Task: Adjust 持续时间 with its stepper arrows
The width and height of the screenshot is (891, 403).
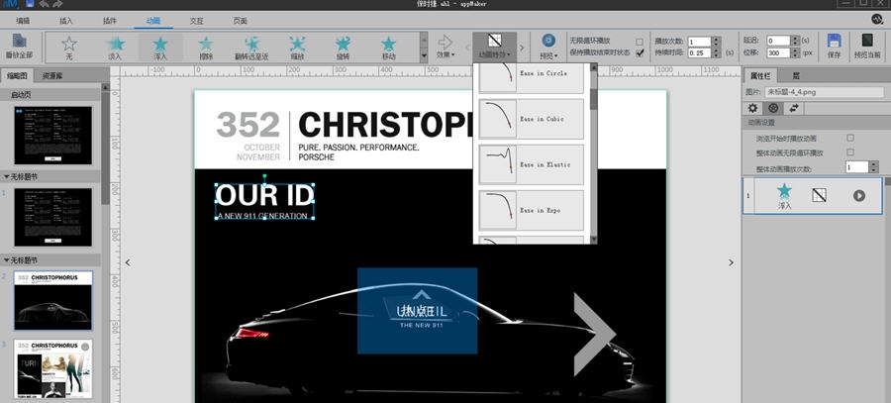Action: (716, 52)
